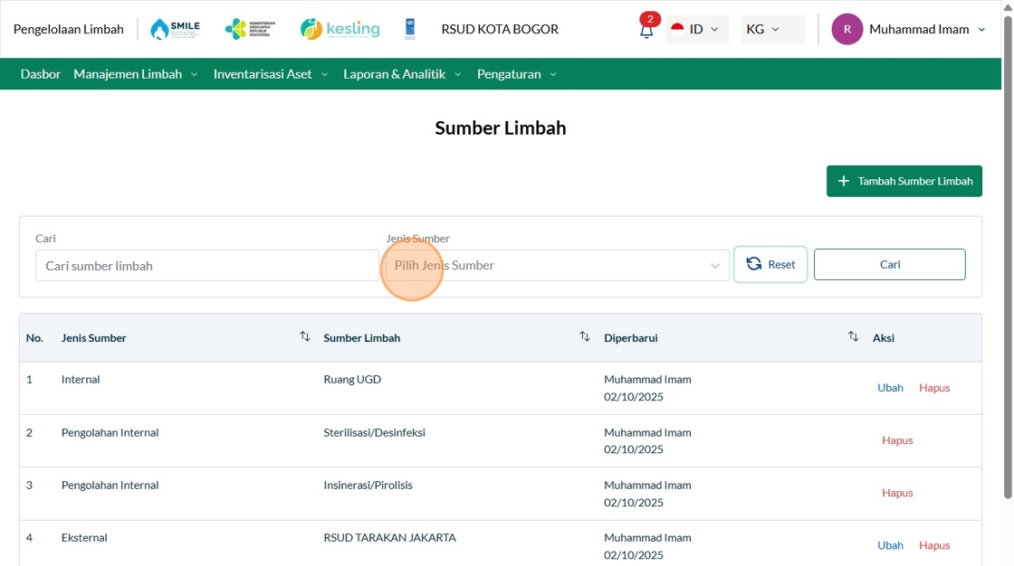Click the RSUD KOTA BOGOR header text
The height and width of the screenshot is (566, 1014).
coord(500,29)
